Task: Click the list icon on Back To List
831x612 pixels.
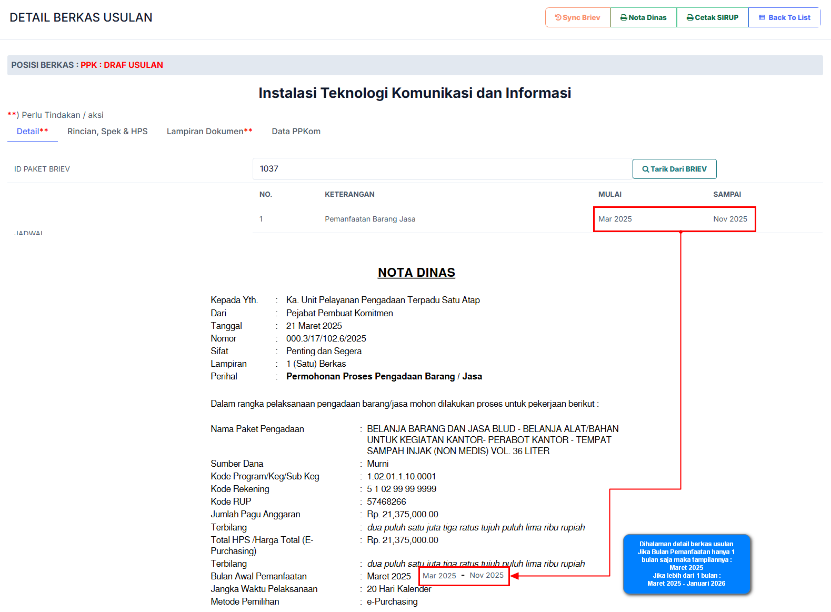Action: coord(762,17)
